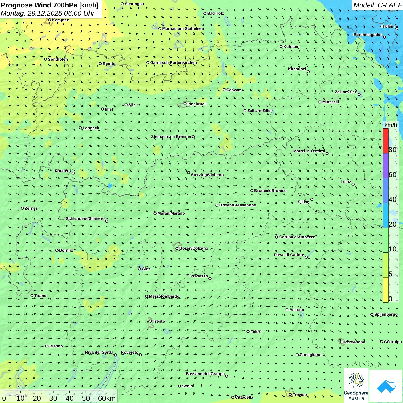The width and height of the screenshot is (403, 403).
Task: Click the Schio label
Action: tap(187, 386)
